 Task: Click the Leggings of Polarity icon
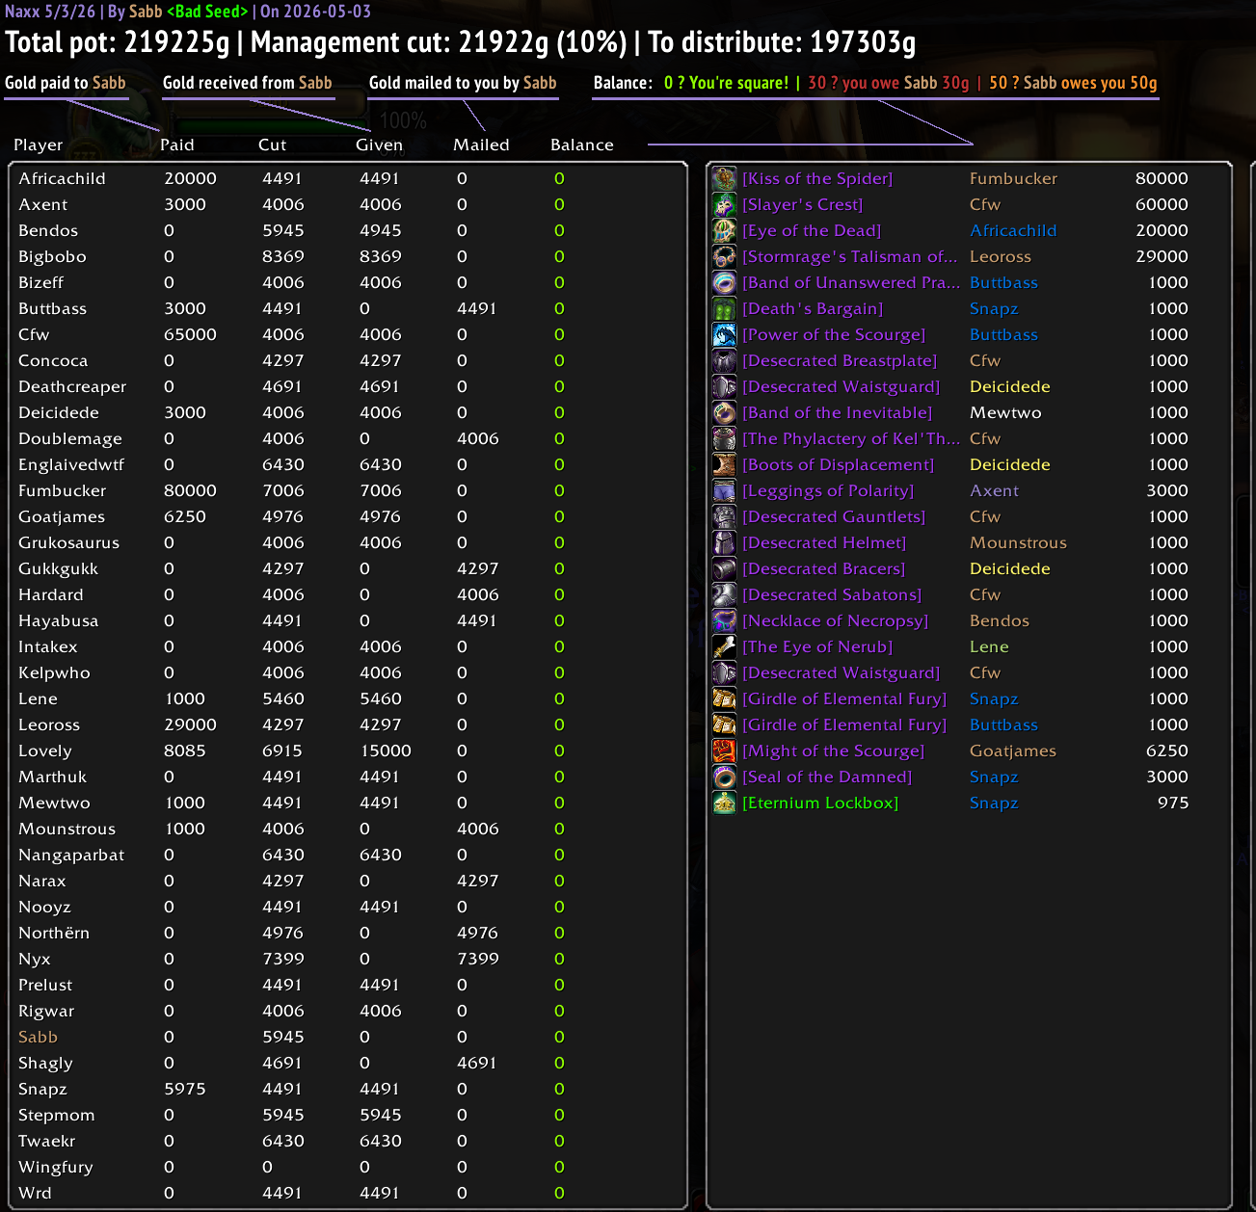(724, 490)
